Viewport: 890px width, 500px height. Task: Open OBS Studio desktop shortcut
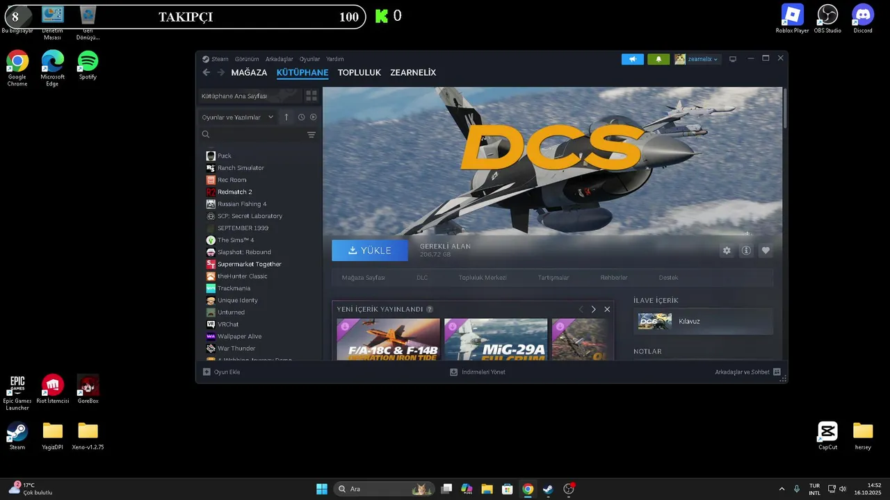(827, 19)
